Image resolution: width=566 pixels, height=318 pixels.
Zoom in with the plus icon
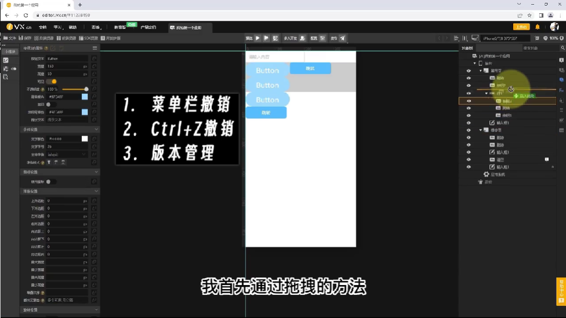[562, 38]
